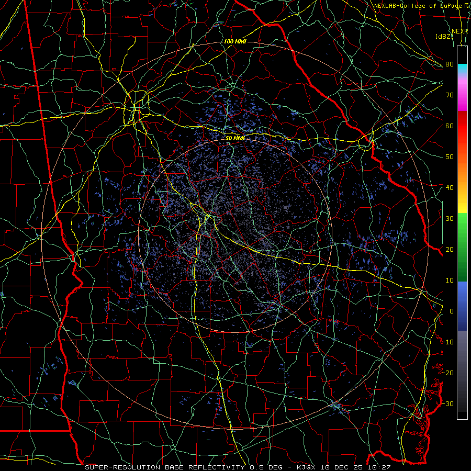471x471 pixels.
Task: Click the 0.5 DEG elevation text in the footer
Action: coord(266,467)
